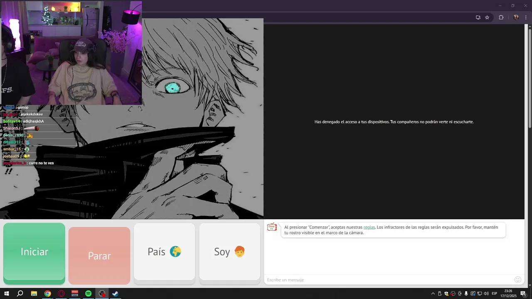Open the emoji picker smiley icon
This screenshot has width=532, height=299.
click(518, 279)
